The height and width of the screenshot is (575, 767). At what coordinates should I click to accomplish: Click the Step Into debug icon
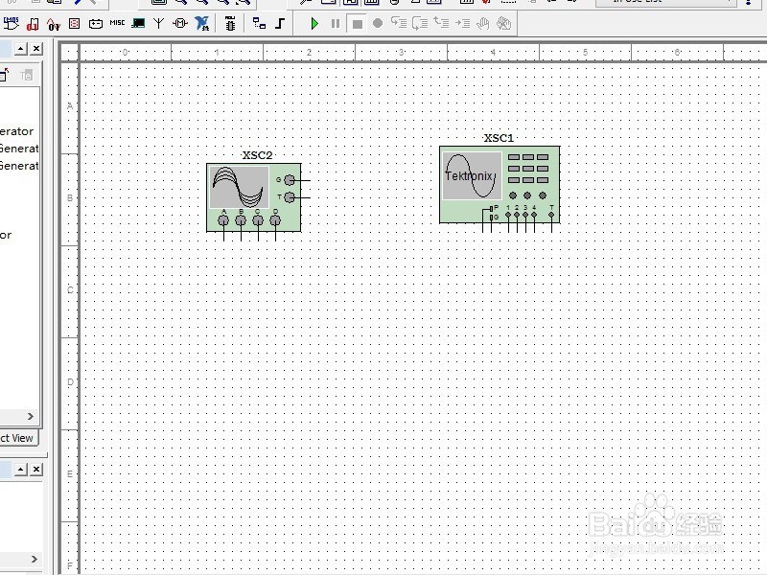399,23
